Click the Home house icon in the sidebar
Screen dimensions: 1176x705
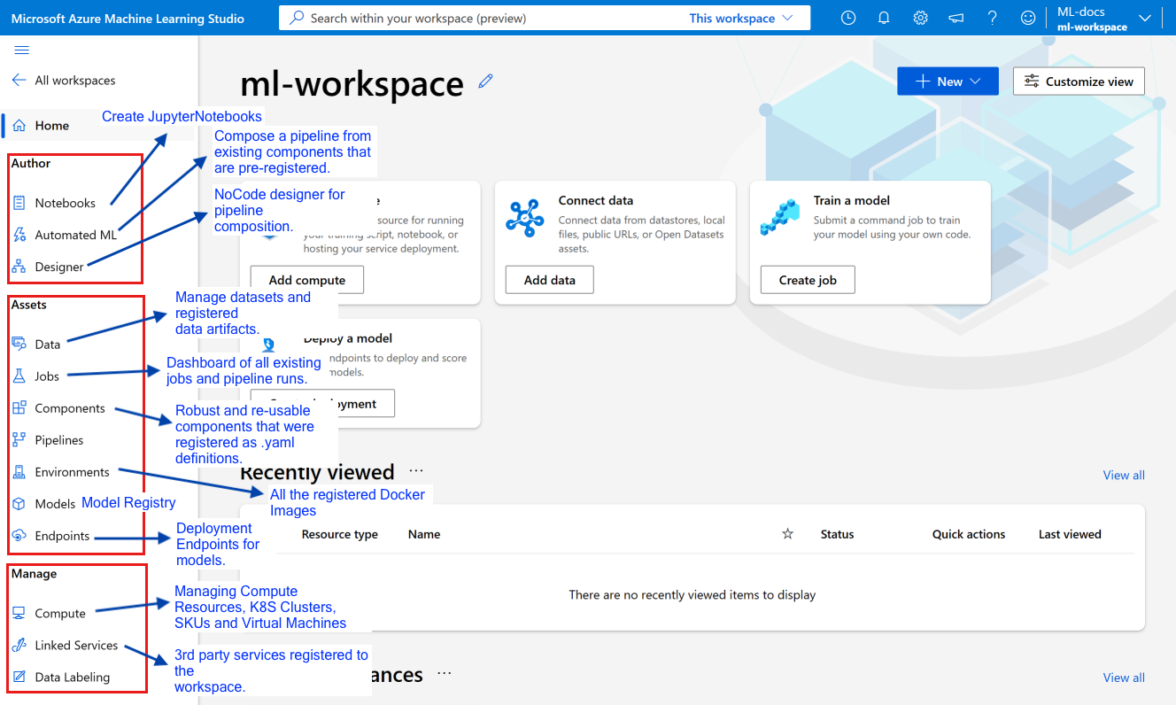pyautogui.click(x=19, y=126)
